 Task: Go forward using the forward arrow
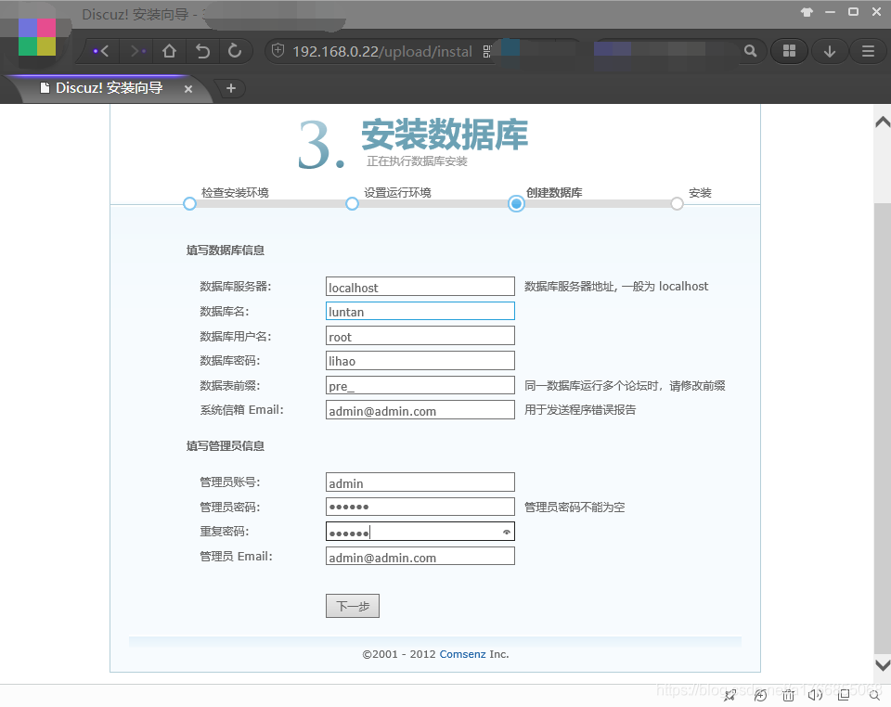[137, 51]
